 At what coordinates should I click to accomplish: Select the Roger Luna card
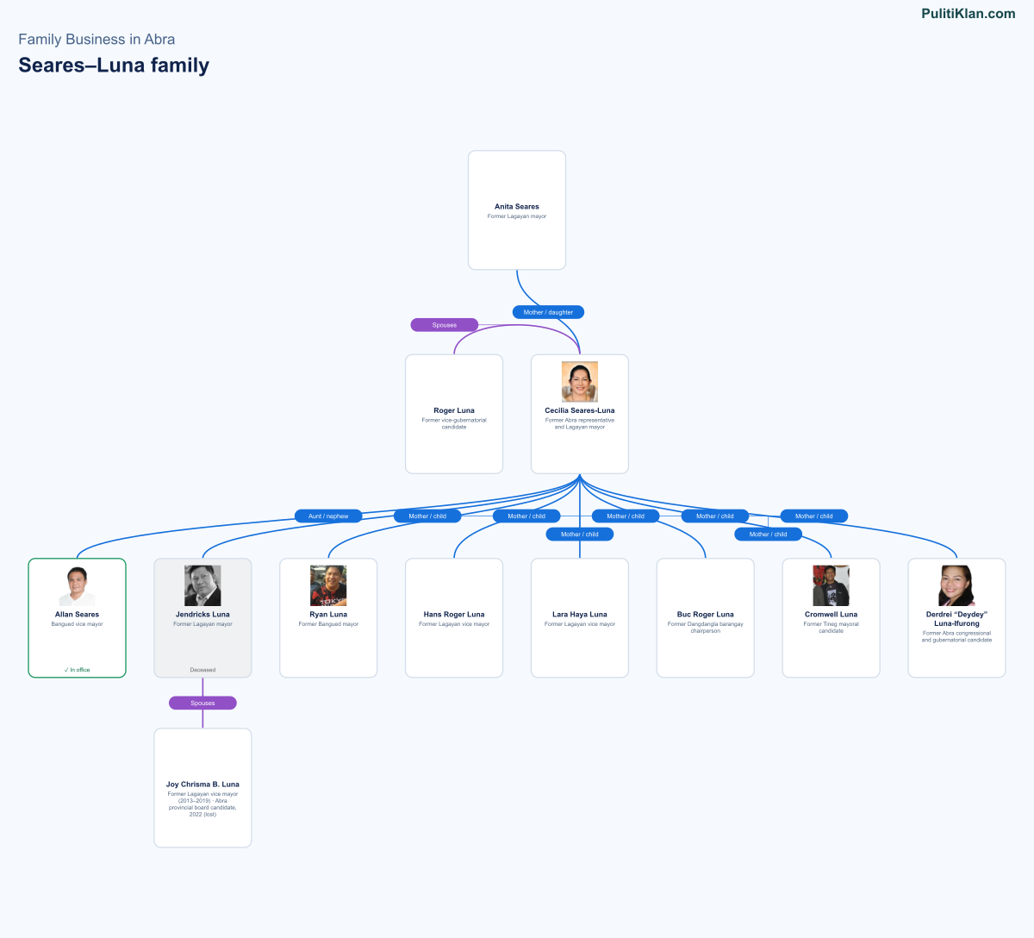click(454, 414)
